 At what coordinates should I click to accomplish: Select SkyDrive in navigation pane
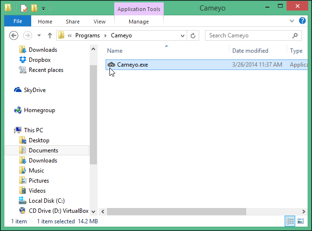coord(35,90)
